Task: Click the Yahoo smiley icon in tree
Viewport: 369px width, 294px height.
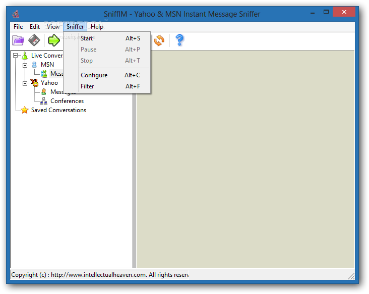Action: pos(35,83)
